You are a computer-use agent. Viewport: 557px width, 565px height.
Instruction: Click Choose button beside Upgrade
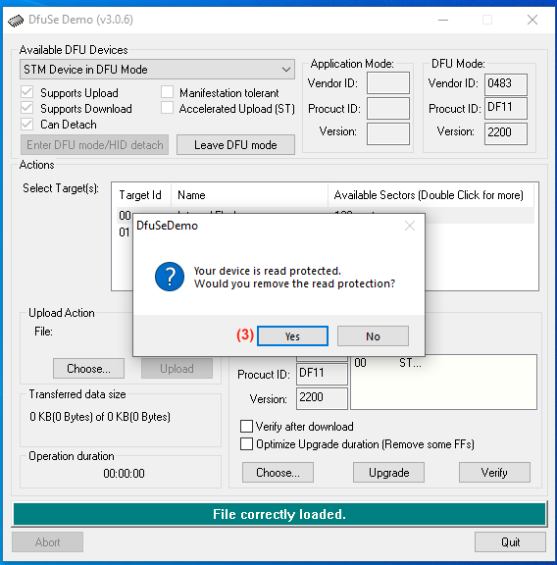pos(278,473)
